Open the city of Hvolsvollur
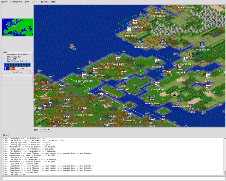The width and height of the screenshot is (226, 181). pos(151,98)
